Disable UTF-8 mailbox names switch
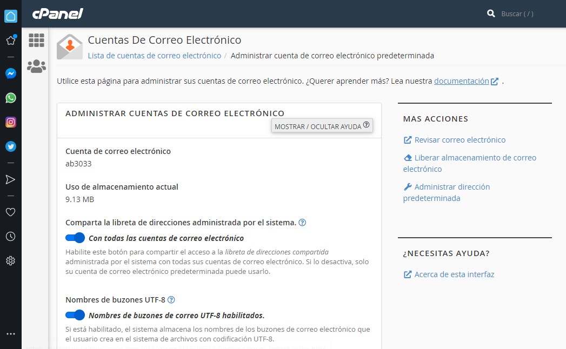Screen dimensions: 566x349 75,315
